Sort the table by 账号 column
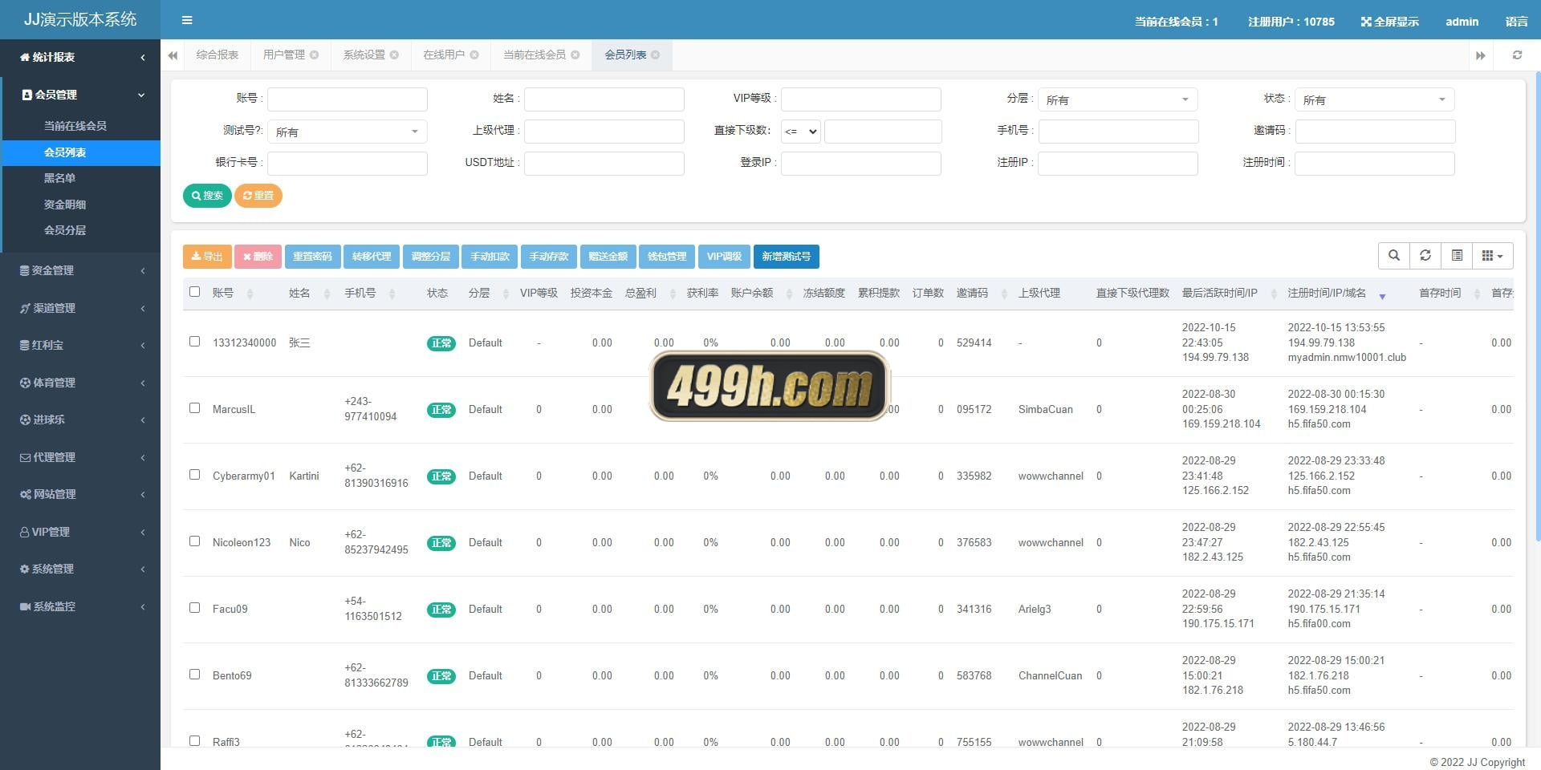This screenshot has height=770, width=1541. click(x=250, y=294)
